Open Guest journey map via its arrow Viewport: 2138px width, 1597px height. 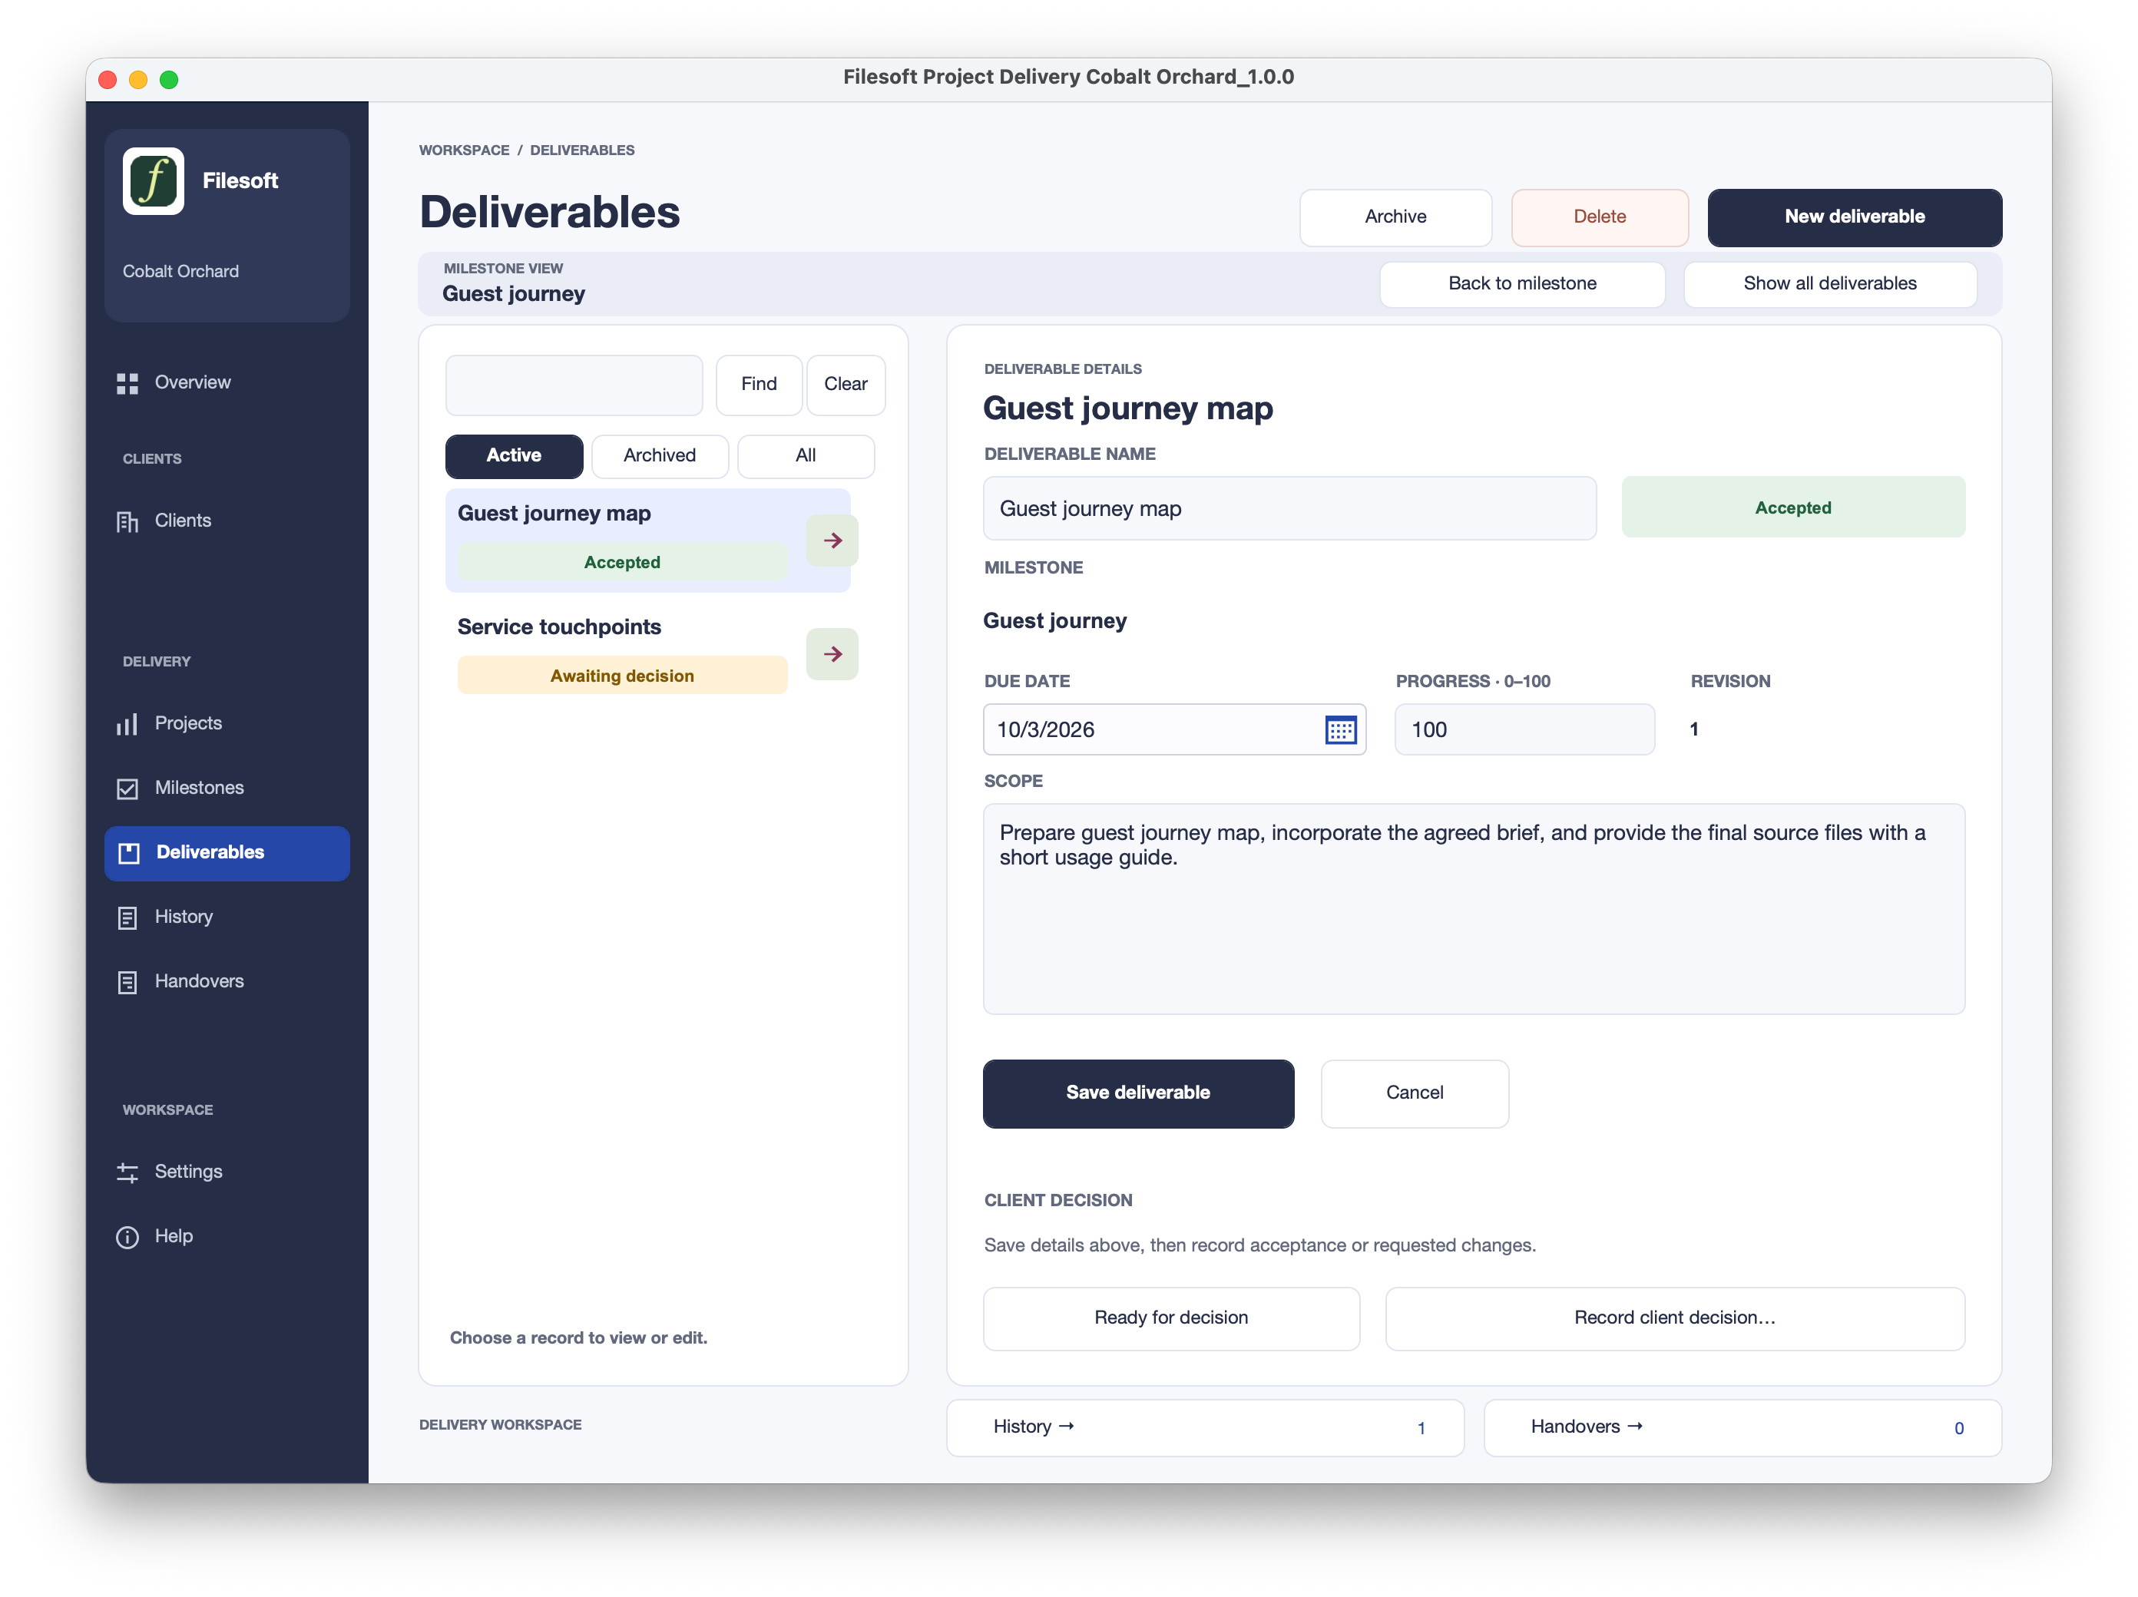(832, 541)
